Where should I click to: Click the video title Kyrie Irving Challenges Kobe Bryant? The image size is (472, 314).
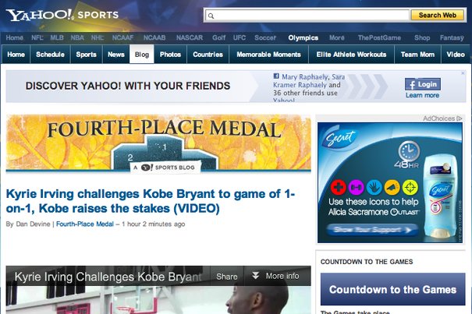pos(108,277)
